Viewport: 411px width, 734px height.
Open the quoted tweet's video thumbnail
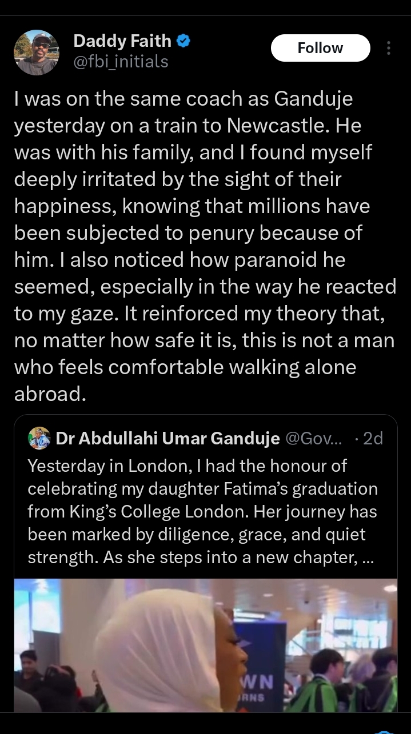click(x=205, y=645)
